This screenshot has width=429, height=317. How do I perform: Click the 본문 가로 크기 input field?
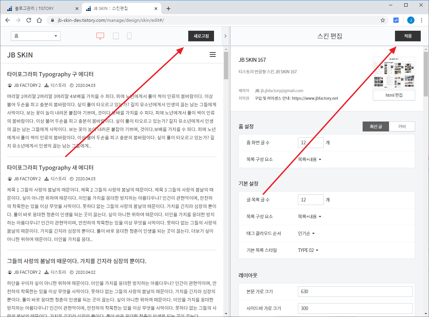355,292
